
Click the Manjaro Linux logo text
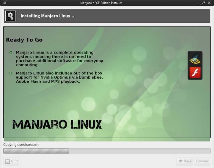pyautogui.click(x=57, y=124)
